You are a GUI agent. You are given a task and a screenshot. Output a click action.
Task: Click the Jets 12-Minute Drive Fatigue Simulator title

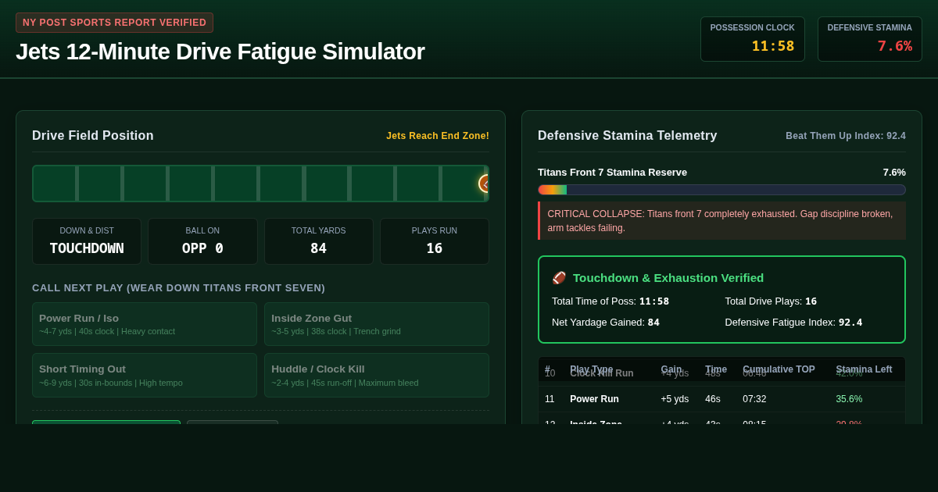(220, 52)
